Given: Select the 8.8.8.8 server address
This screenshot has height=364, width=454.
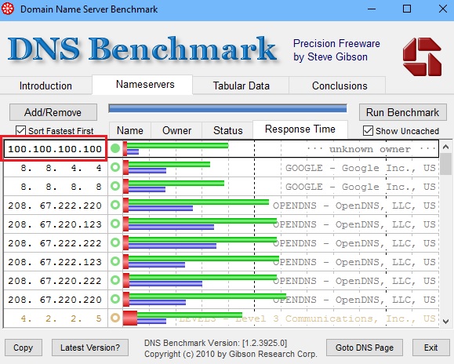Looking at the screenshot, I should [61, 187].
